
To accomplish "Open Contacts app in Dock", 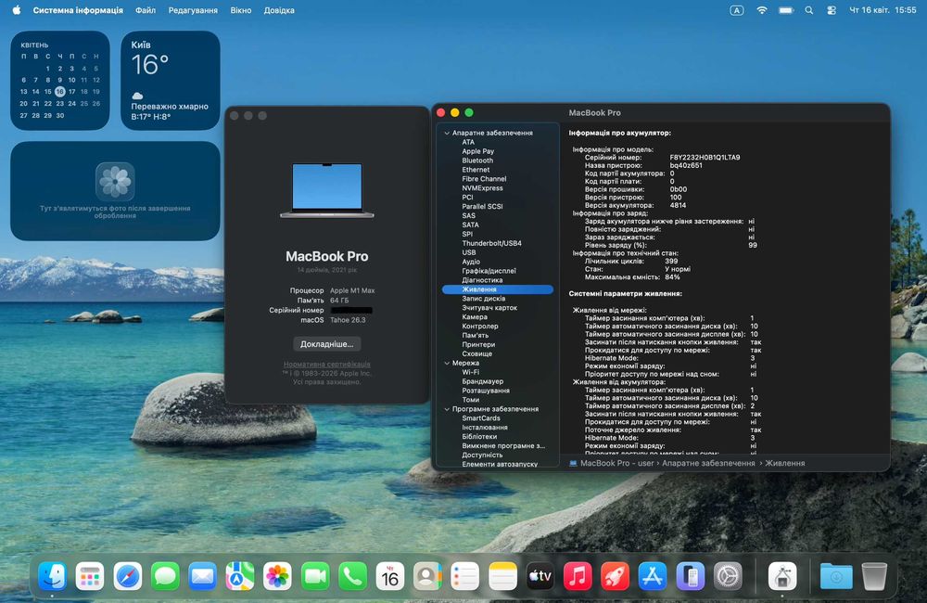I will pos(427,576).
